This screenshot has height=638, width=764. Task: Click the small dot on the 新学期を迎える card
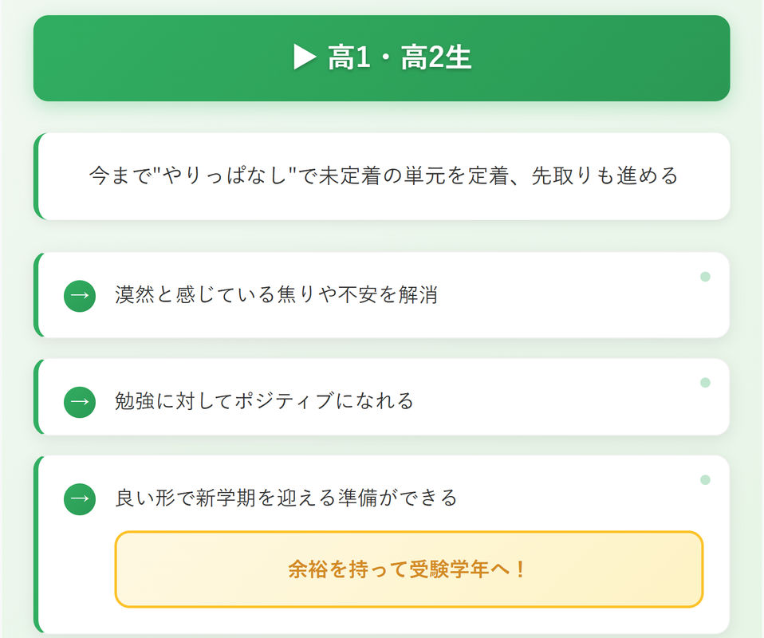pyautogui.click(x=705, y=480)
